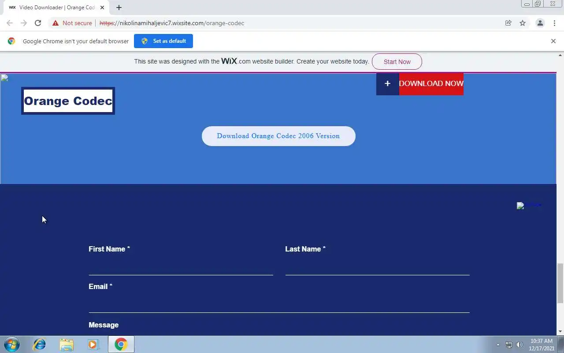Click the broken image in footer
Image resolution: width=564 pixels, height=353 pixels.
coord(529,205)
